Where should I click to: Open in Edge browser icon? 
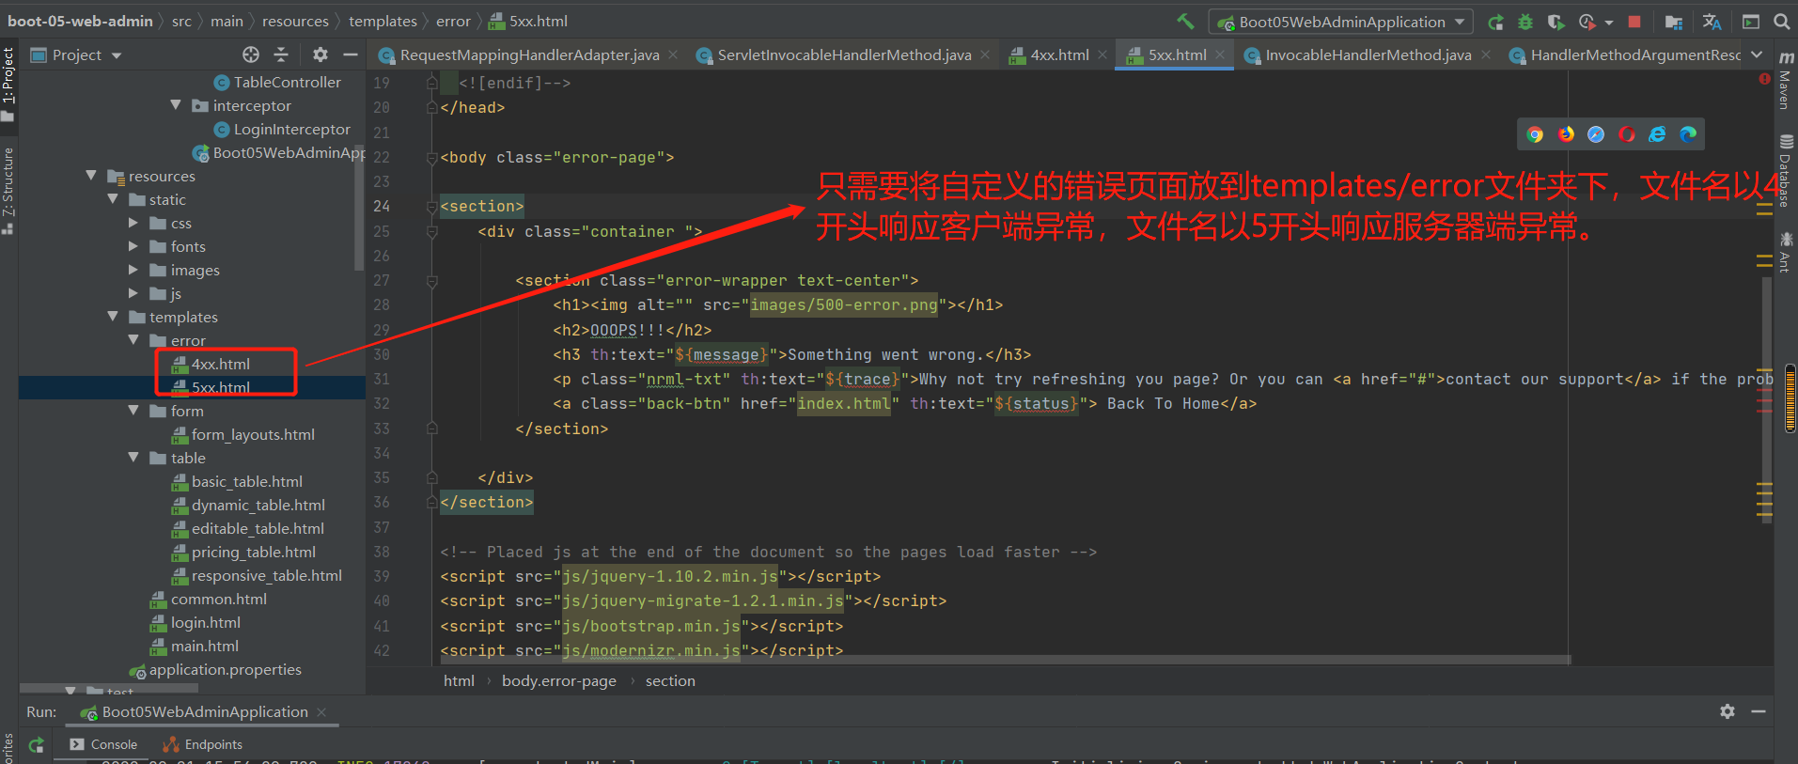tap(1688, 134)
